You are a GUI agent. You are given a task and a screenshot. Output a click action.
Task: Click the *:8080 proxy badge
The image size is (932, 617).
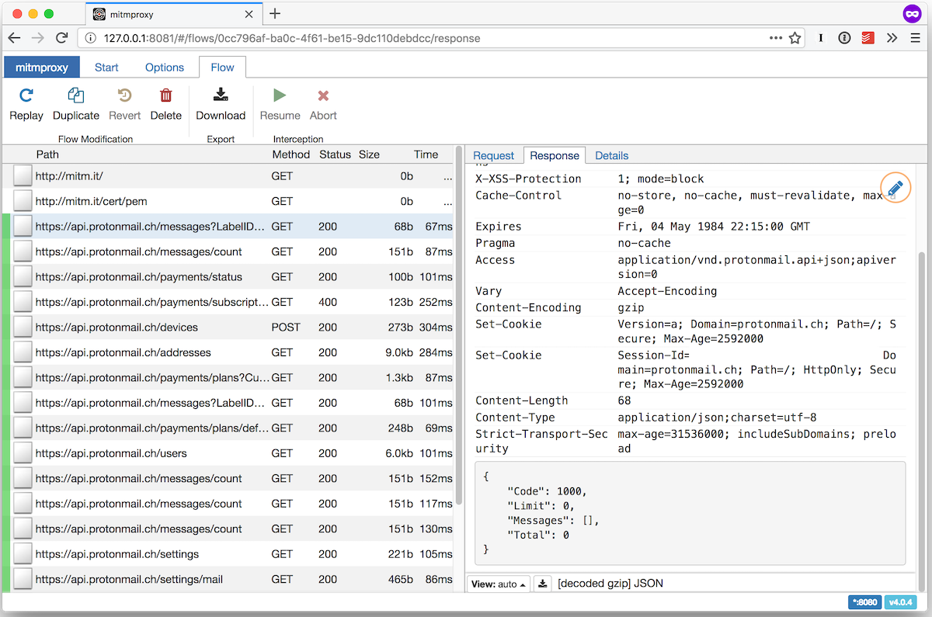point(864,601)
